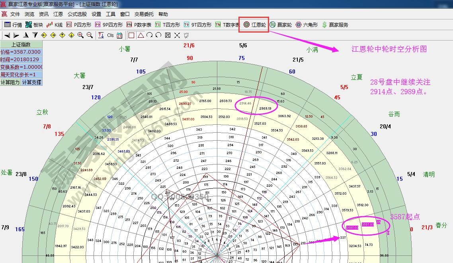Open the 江恩轮 Gann wheel tool
Viewport: 453px width, 263px height.
[x=254, y=25]
